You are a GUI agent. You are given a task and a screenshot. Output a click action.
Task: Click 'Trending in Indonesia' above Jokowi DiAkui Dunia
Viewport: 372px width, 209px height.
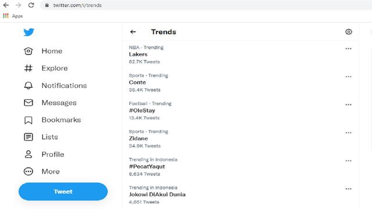153,188
